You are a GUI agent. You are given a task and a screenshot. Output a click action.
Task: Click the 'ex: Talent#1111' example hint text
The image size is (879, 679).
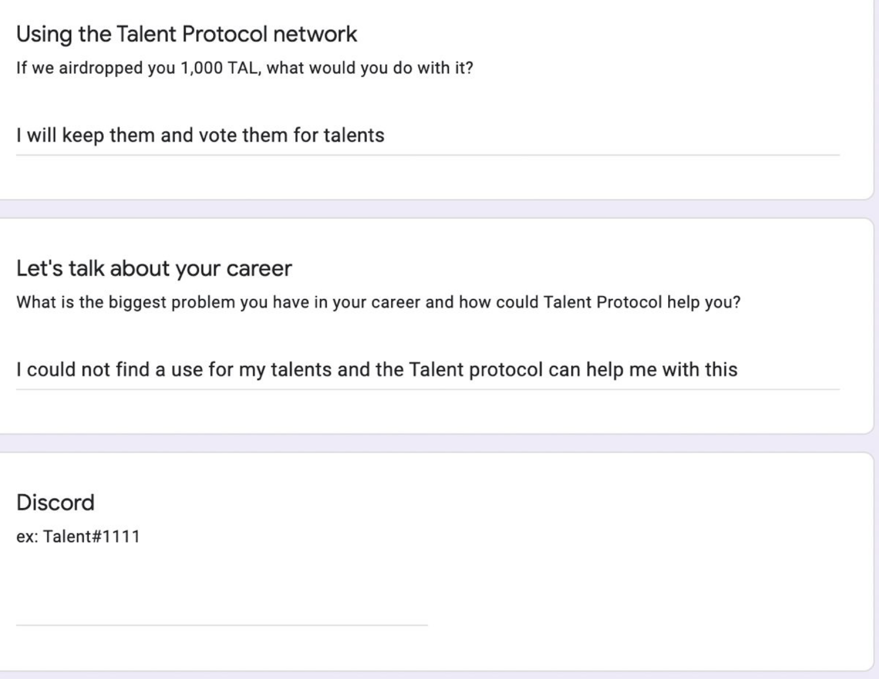(78, 537)
